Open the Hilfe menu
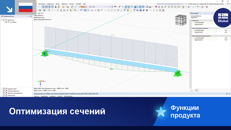The width and height of the screenshot is (231, 130). pos(84,4)
